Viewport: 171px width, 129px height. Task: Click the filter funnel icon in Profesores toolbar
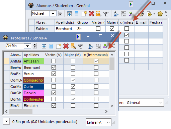(x=80, y=46)
